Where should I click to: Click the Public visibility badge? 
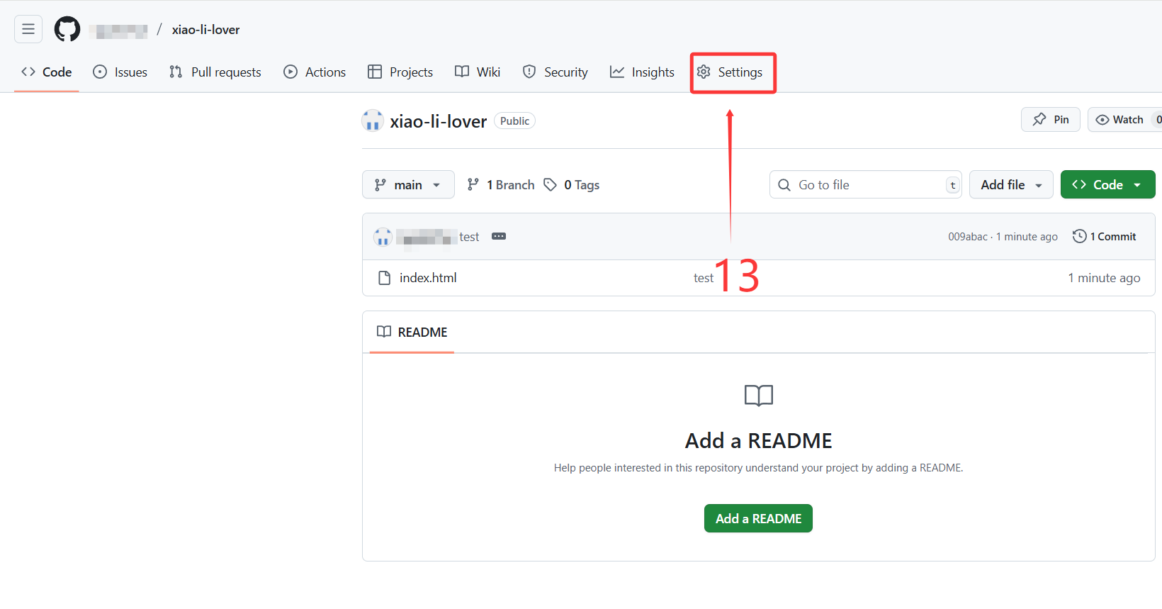coord(514,121)
